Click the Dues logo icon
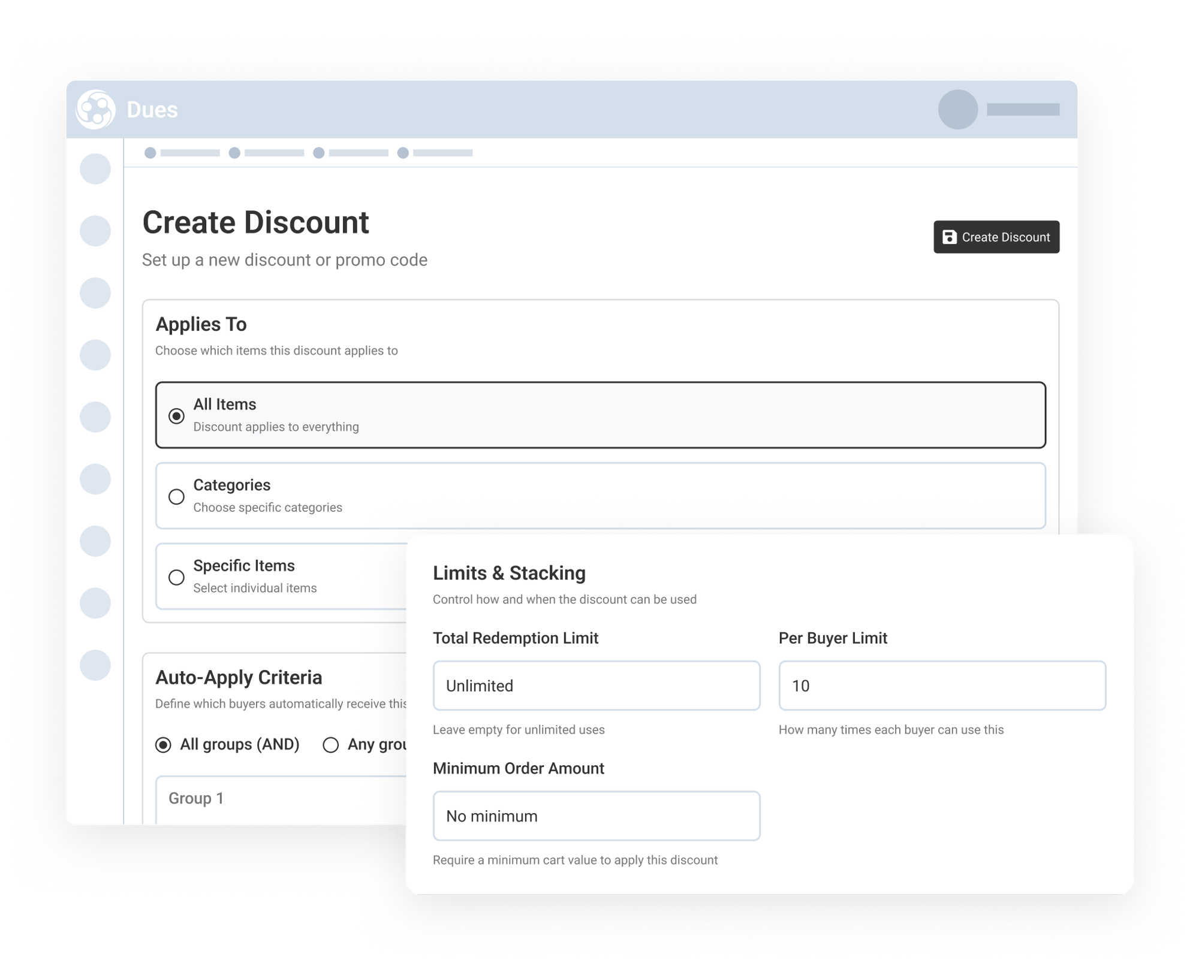This screenshot has height=975, width=1199. pos(95,110)
